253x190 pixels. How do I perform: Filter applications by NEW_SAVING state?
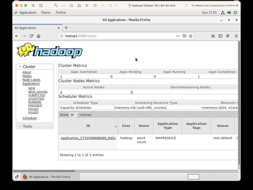tap(38, 92)
